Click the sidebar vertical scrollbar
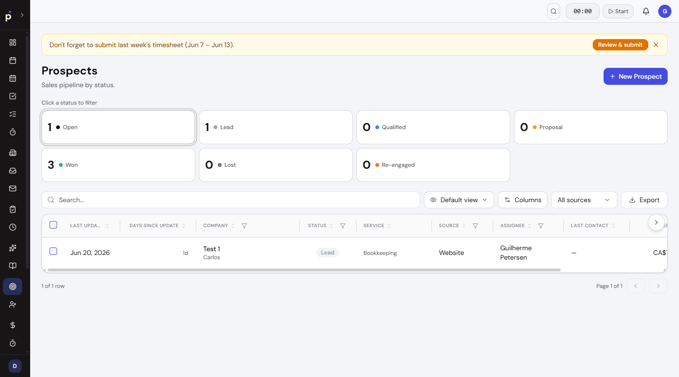The image size is (679, 377). pos(27,152)
